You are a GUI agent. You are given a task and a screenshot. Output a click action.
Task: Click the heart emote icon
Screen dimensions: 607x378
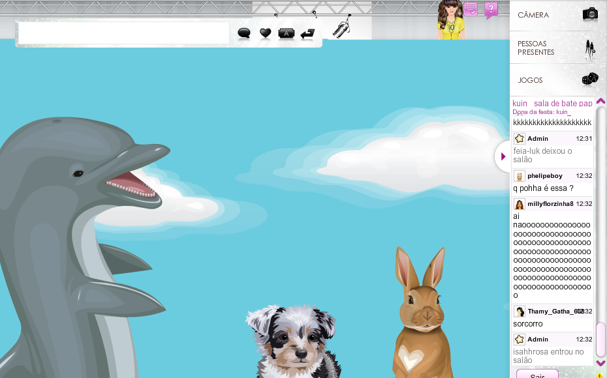tap(265, 33)
